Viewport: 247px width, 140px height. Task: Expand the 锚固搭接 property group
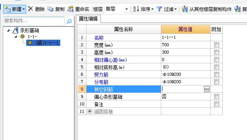(x=90, y=111)
